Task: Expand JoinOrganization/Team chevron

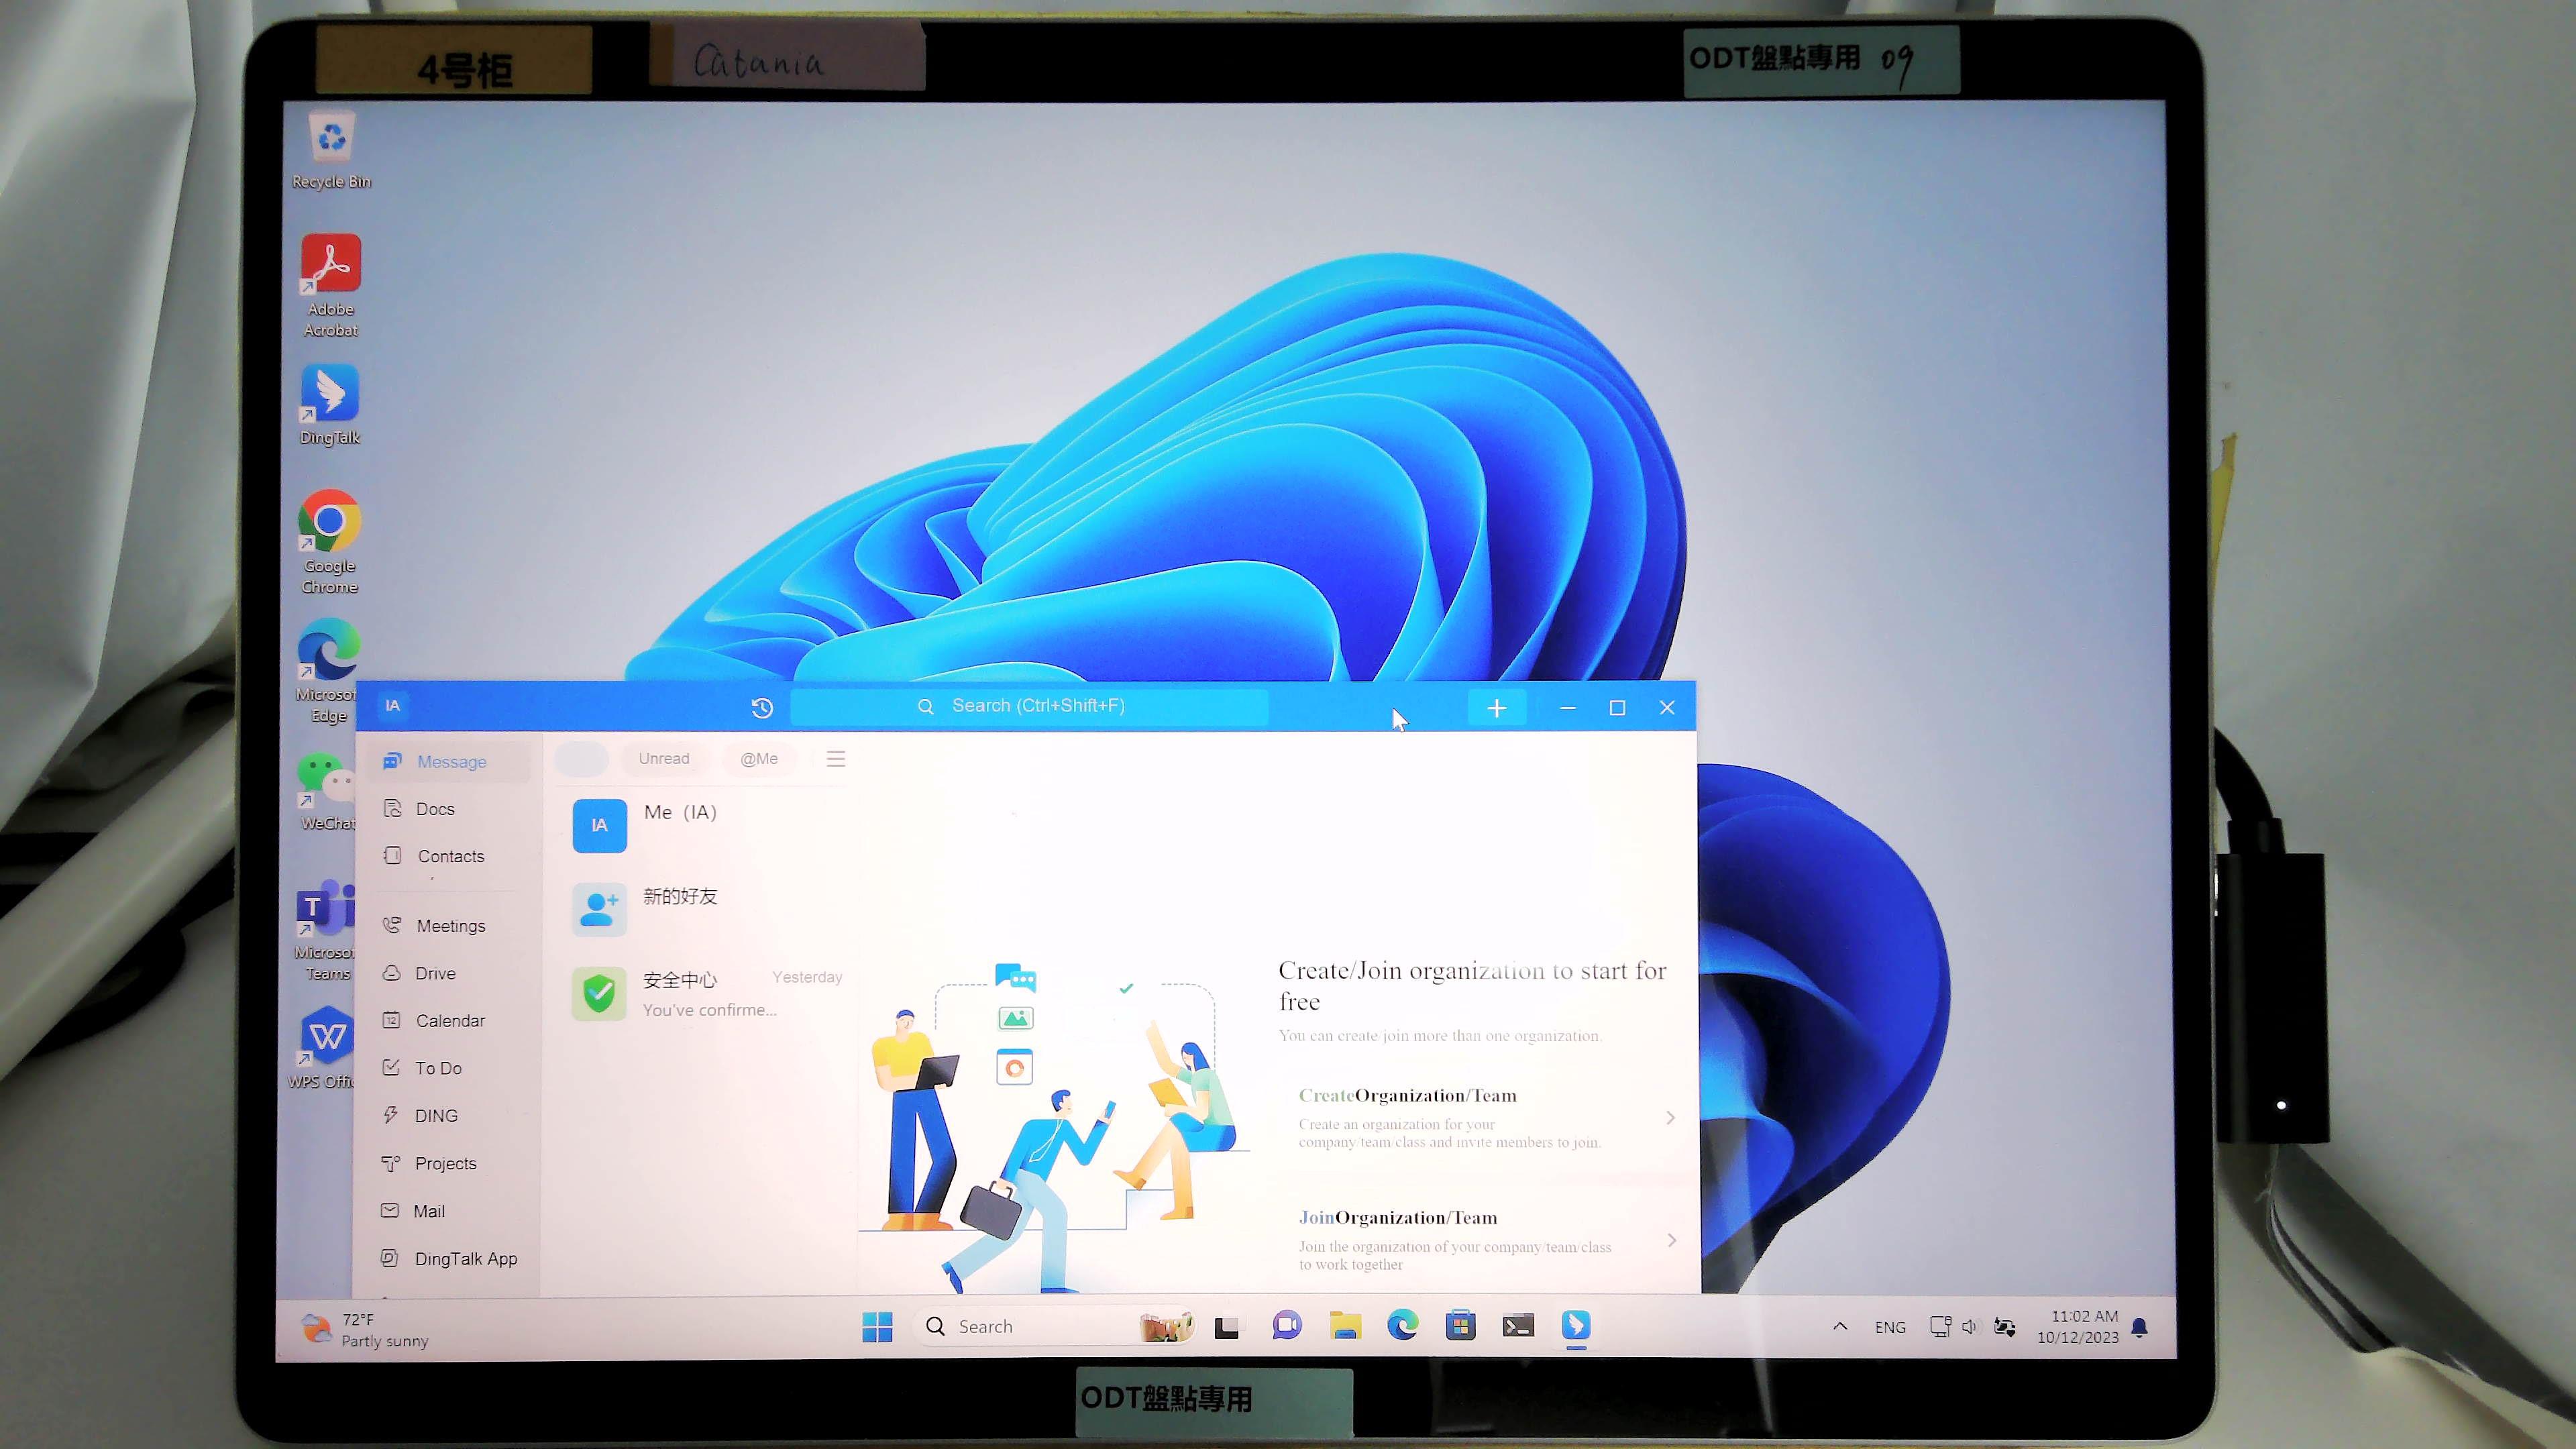Action: [1670, 1238]
